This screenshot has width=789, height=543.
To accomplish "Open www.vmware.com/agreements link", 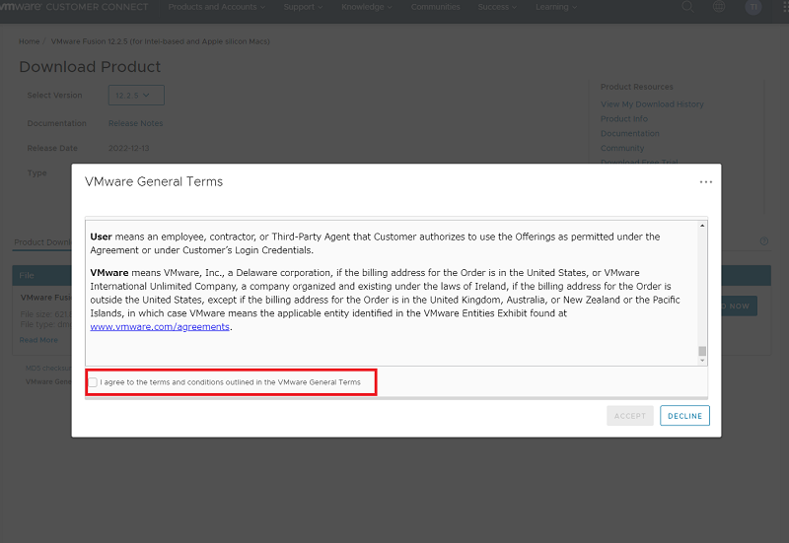I will (x=160, y=327).
